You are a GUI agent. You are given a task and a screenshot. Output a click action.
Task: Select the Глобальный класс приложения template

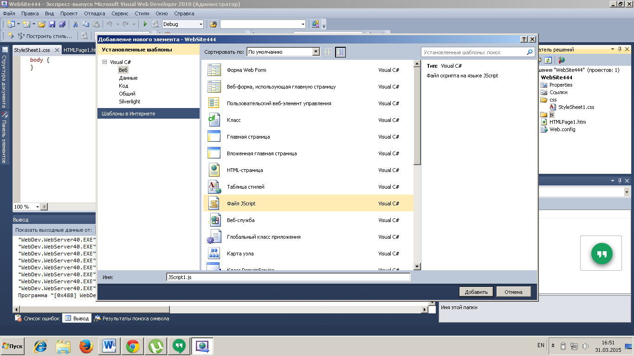click(308, 237)
